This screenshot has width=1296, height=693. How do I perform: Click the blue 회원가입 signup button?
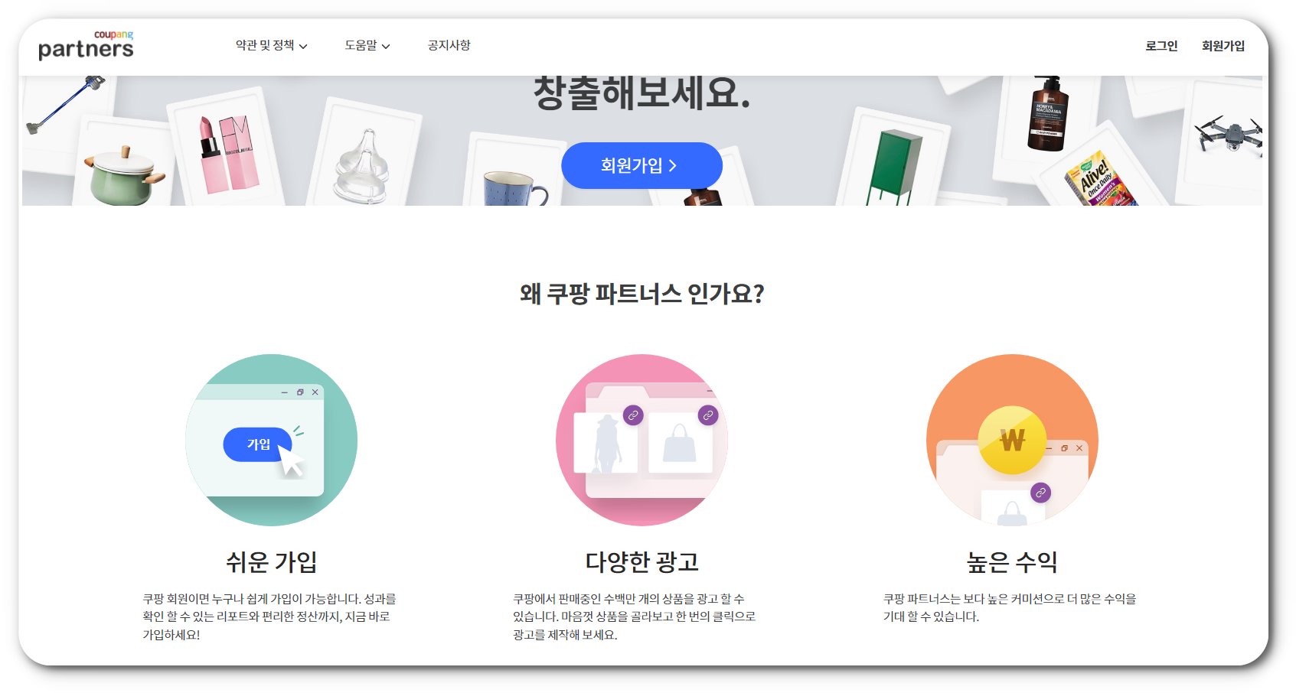[x=641, y=165]
